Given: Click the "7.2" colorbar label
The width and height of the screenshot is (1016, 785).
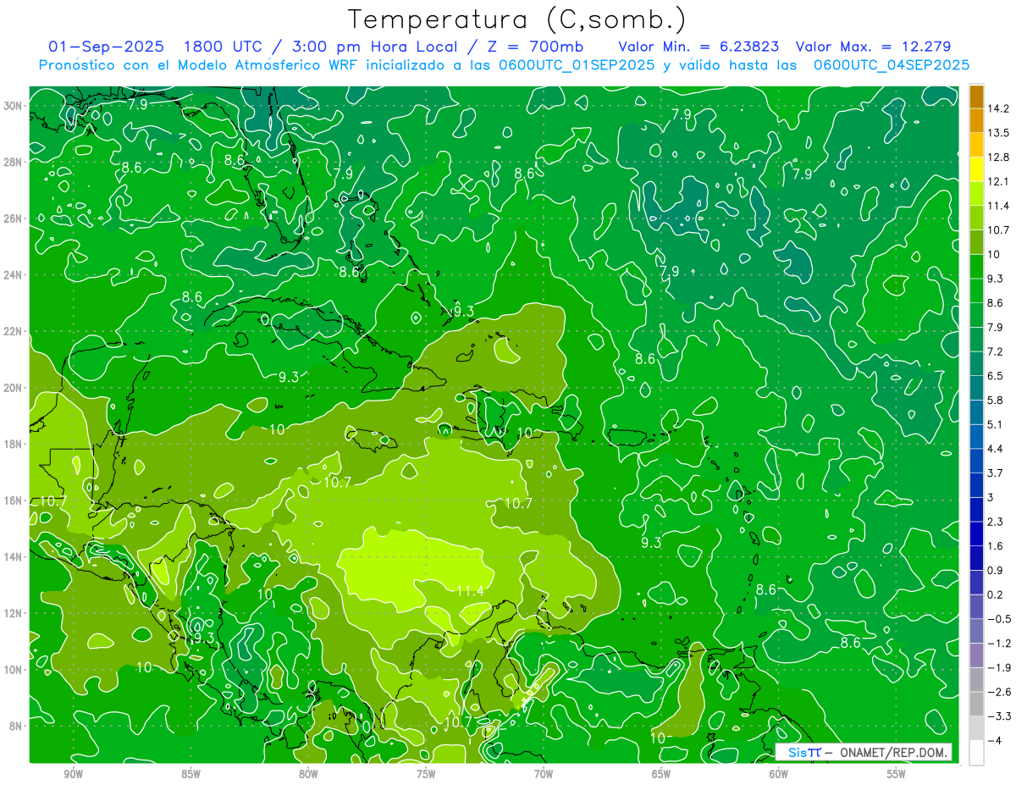Looking at the screenshot, I should [x=996, y=351].
